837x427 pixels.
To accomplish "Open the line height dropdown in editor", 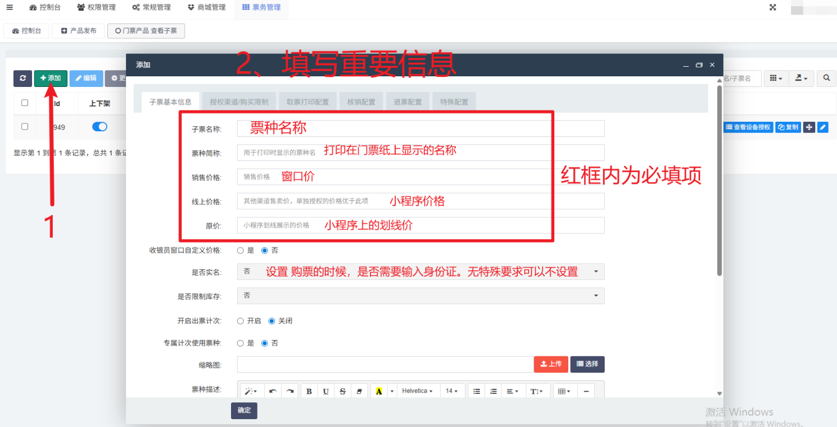I will point(537,391).
